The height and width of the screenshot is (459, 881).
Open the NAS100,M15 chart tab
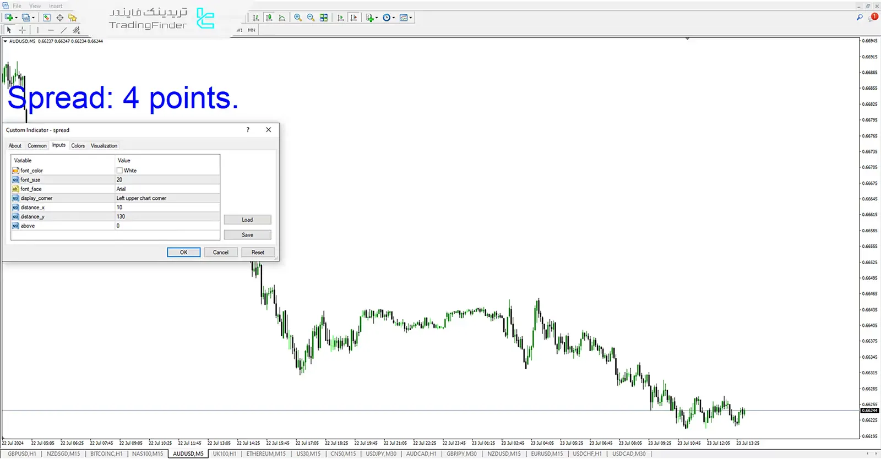click(x=148, y=454)
